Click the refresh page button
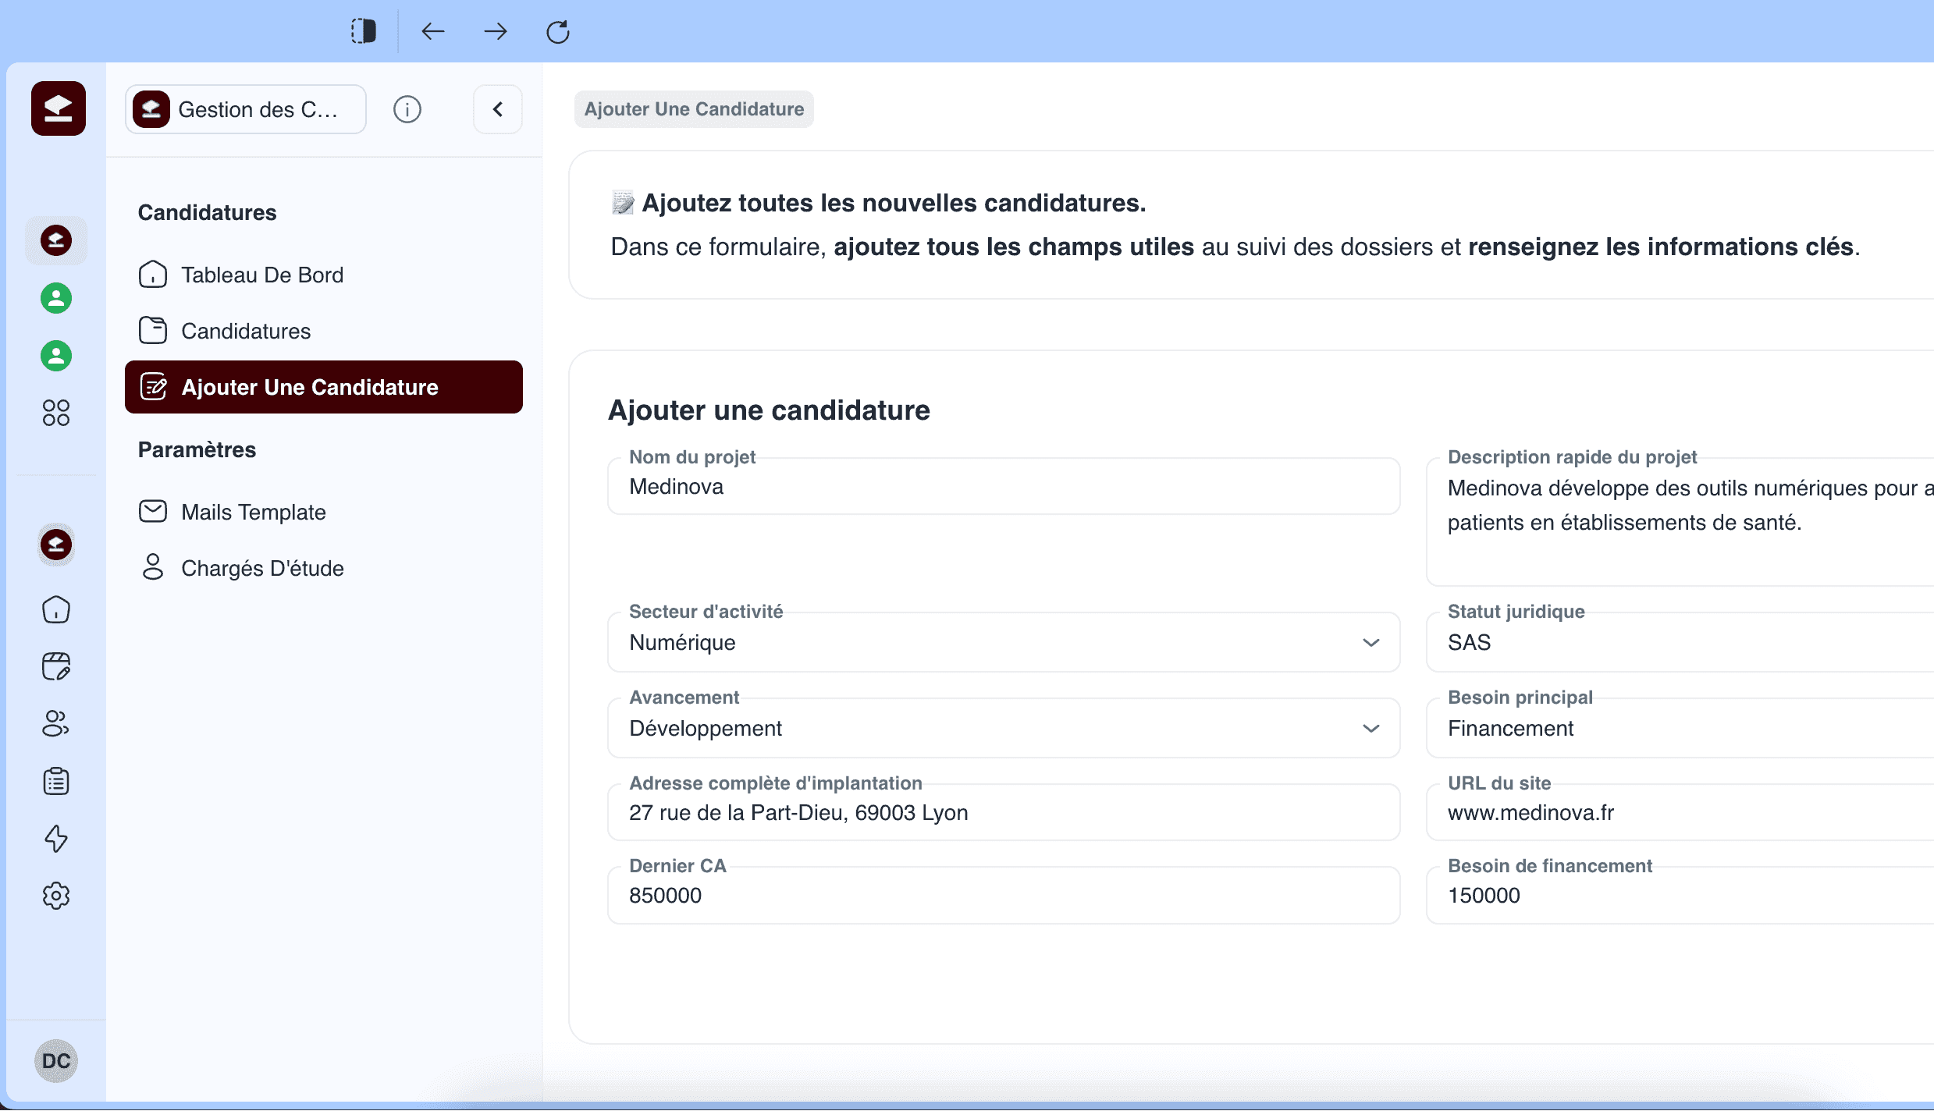1934x1111 pixels. click(x=558, y=31)
